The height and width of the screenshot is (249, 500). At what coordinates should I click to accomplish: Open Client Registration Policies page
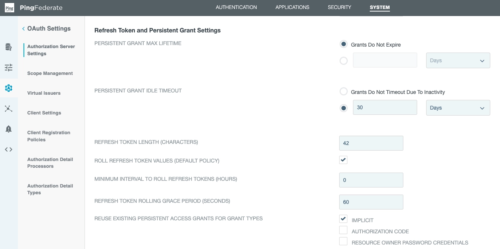point(49,136)
